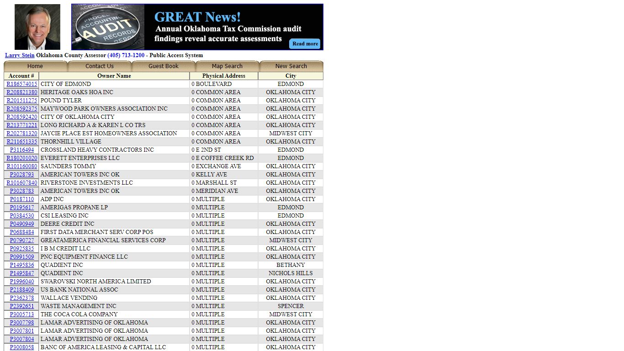The height and width of the screenshot is (351, 624).
Task: Click the Read more button in banner
Action: click(305, 44)
